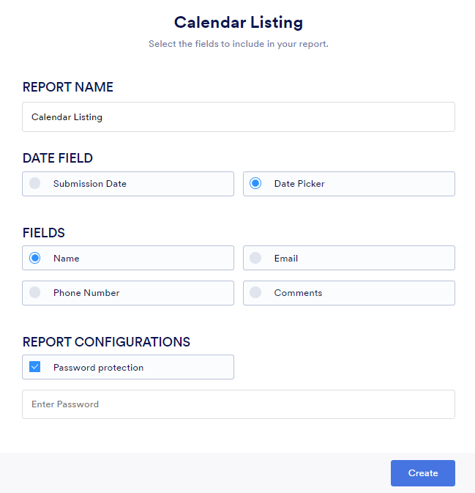
Task: Click the Calendar Listing page title
Action: tap(238, 23)
